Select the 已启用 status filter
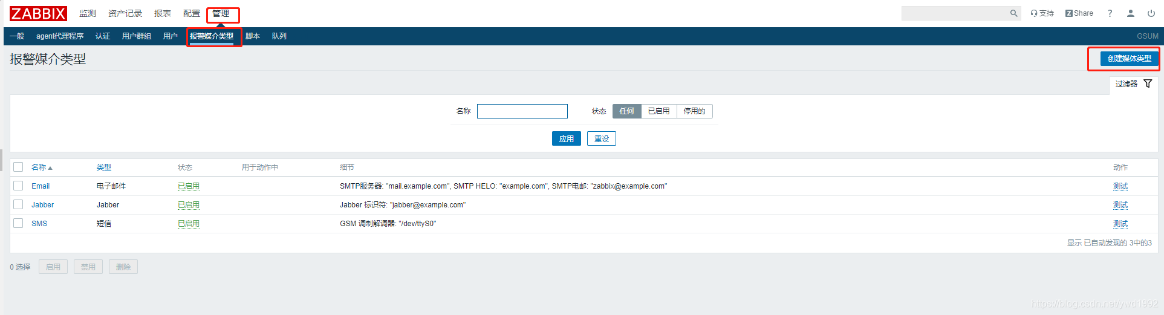 tap(658, 111)
